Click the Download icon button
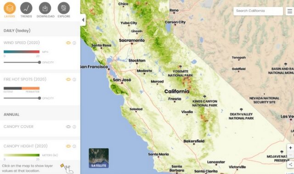The image size is (294, 174). (45, 8)
